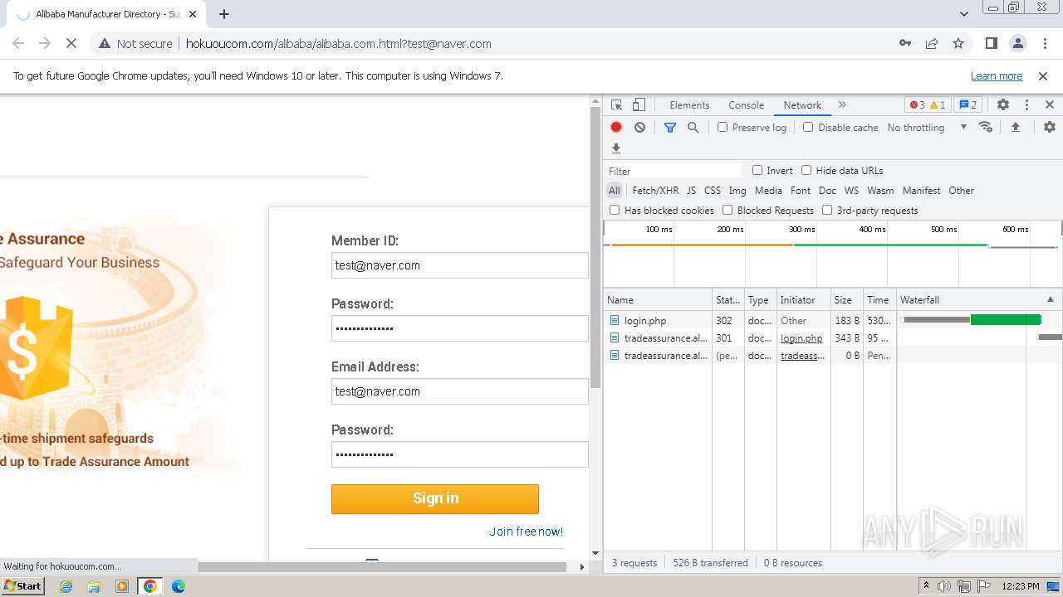Open network conditions Wi-Fi icon

[x=986, y=128]
